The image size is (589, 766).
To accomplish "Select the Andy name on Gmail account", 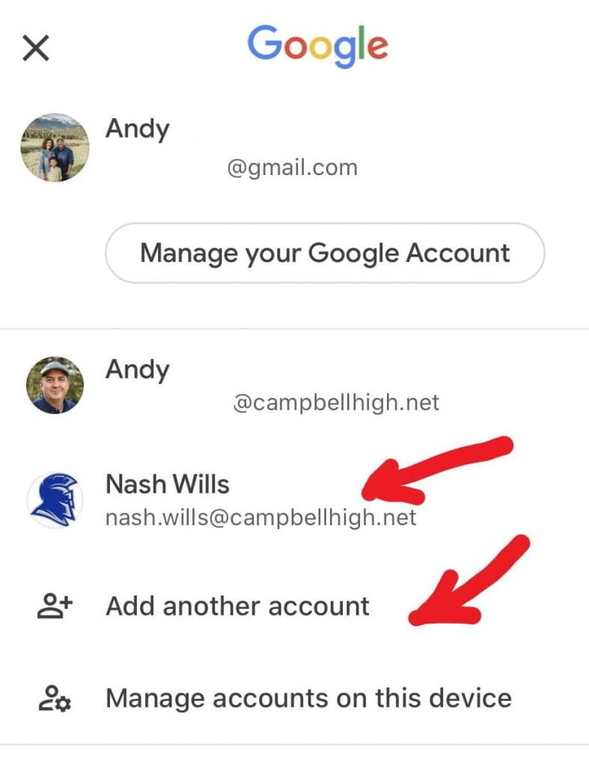I will tap(138, 129).
